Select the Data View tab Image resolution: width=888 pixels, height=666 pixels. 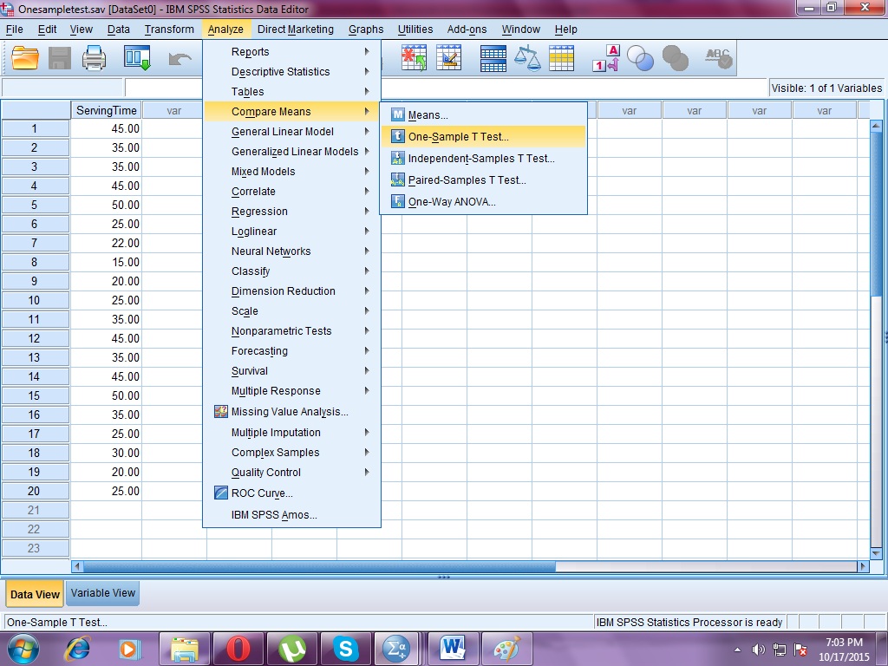[34, 594]
